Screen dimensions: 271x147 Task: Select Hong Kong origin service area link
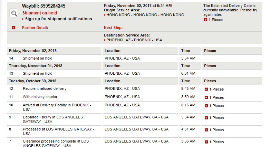point(145,15)
